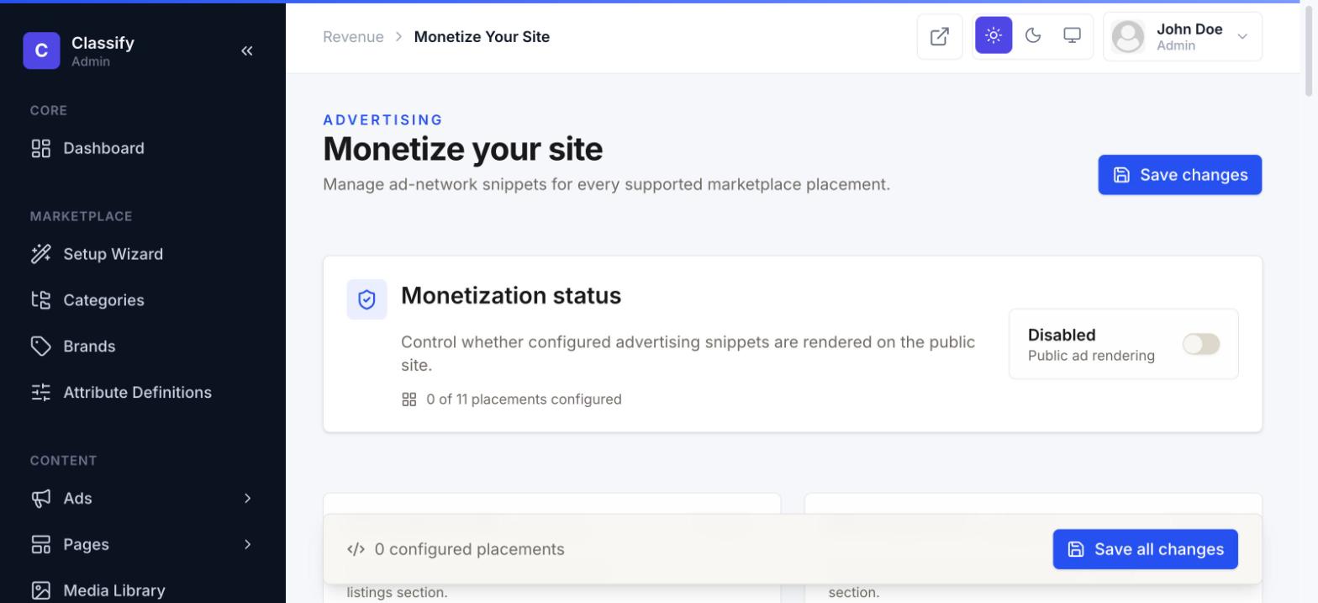
Task: Click the Categories tree icon
Action: click(x=41, y=300)
